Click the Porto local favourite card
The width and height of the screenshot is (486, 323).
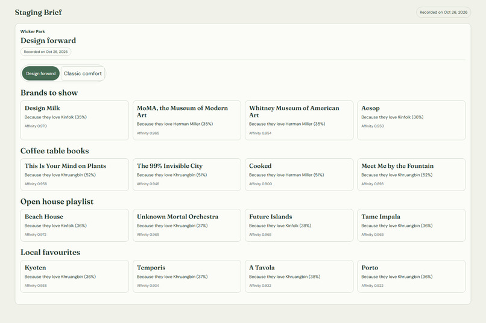tap(411, 276)
